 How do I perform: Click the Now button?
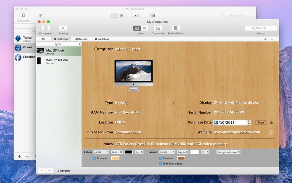click(261, 123)
